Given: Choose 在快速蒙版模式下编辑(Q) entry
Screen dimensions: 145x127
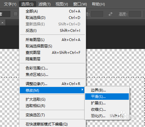Looking at the screenshot, I should click(53, 124).
